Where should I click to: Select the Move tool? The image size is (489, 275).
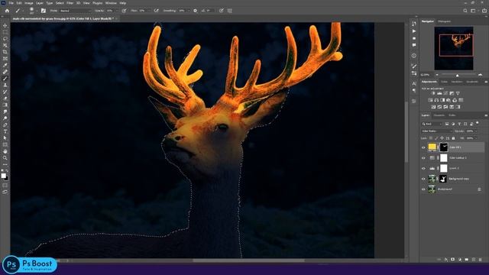click(5, 25)
